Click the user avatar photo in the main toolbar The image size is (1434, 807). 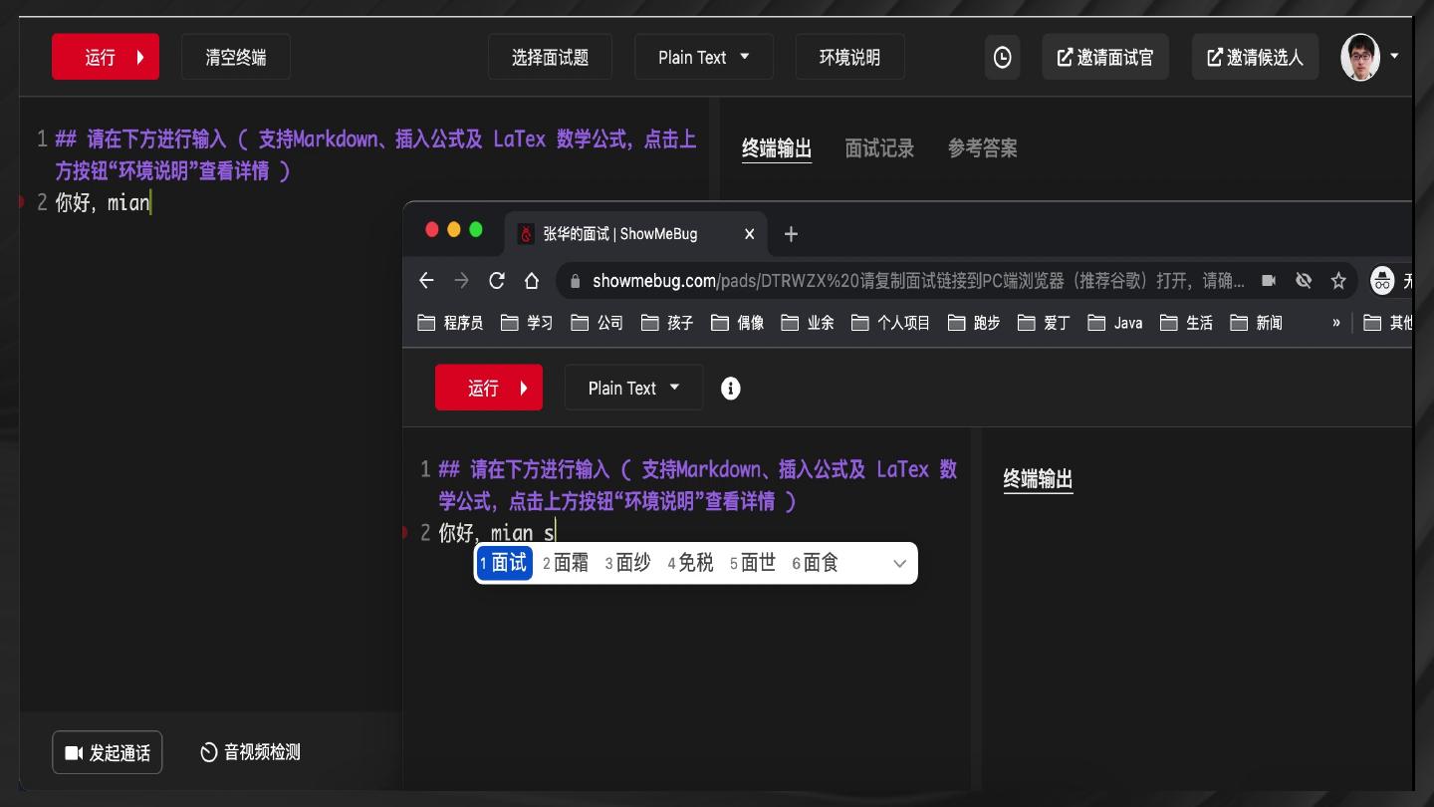[x=1360, y=57]
